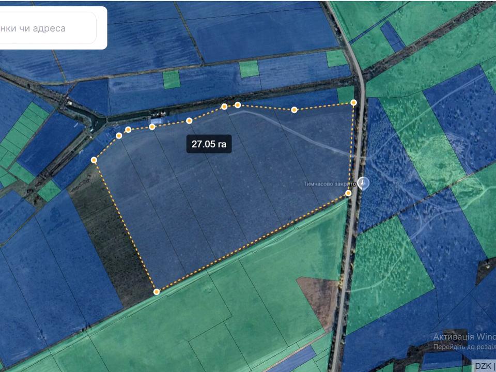Click inside the measured polygon below the area label
Screen dimensions: 496x372
[x=222, y=207]
